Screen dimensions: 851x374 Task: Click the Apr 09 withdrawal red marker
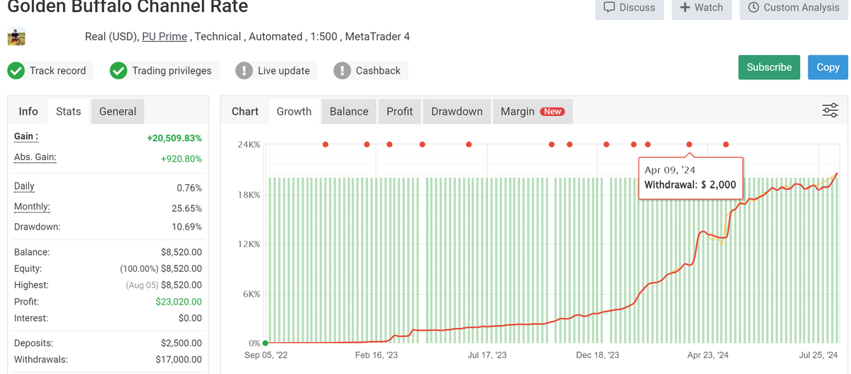pos(689,144)
